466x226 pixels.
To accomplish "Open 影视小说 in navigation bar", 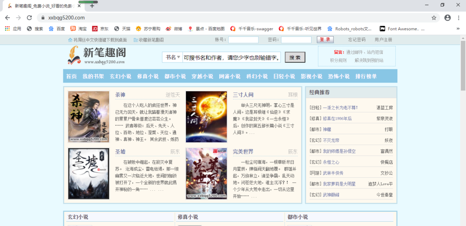I will (x=312, y=76).
